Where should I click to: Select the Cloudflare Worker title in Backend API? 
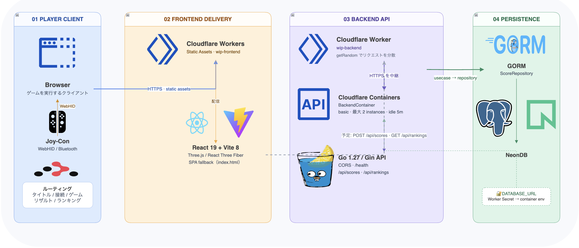point(364,40)
